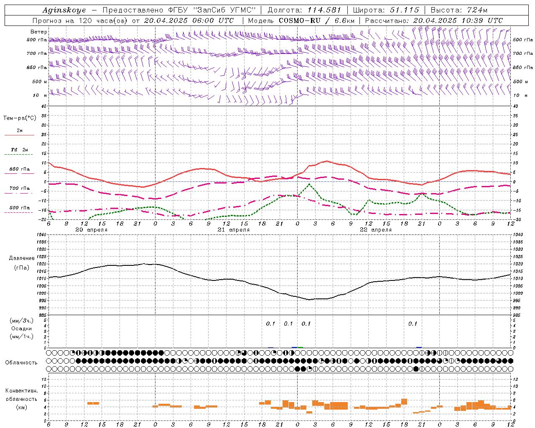This screenshot has width=535, height=428.
Task: Click the dash-dot line sample under 700 гПа legend
Action: [19, 193]
